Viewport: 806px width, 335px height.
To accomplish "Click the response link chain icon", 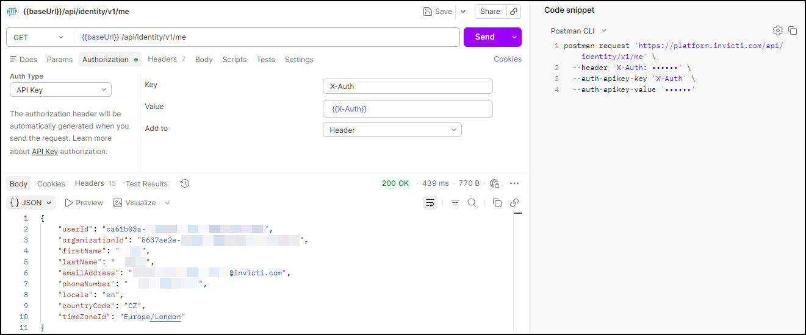I will [514, 203].
